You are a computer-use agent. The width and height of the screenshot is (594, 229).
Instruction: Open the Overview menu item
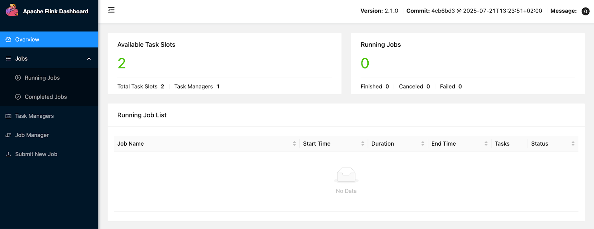tap(49, 40)
